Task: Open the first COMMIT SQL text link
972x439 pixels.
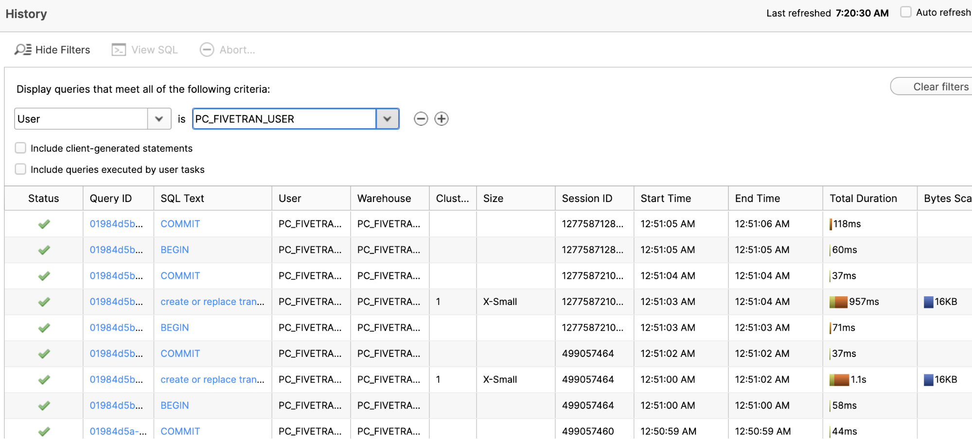Action: 180,224
